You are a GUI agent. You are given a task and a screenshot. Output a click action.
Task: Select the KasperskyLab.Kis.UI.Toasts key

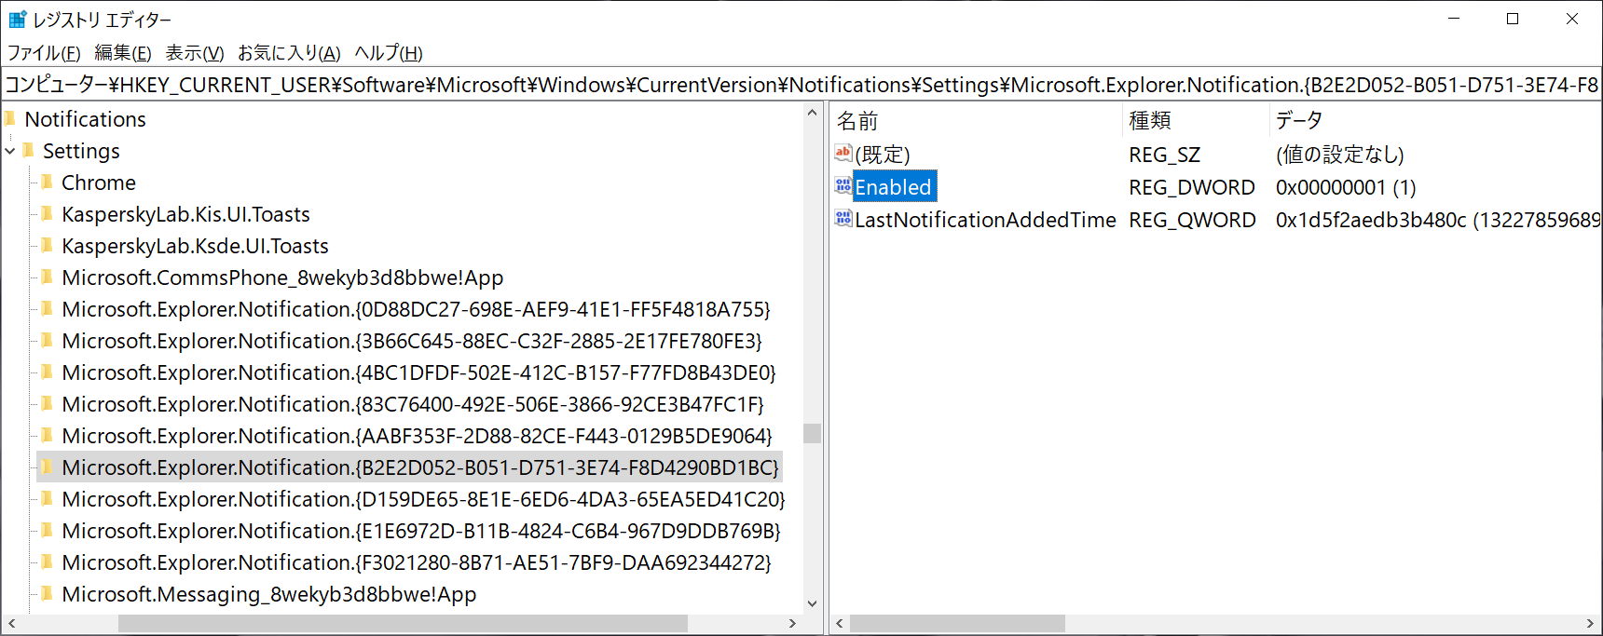(x=185, y=214)
